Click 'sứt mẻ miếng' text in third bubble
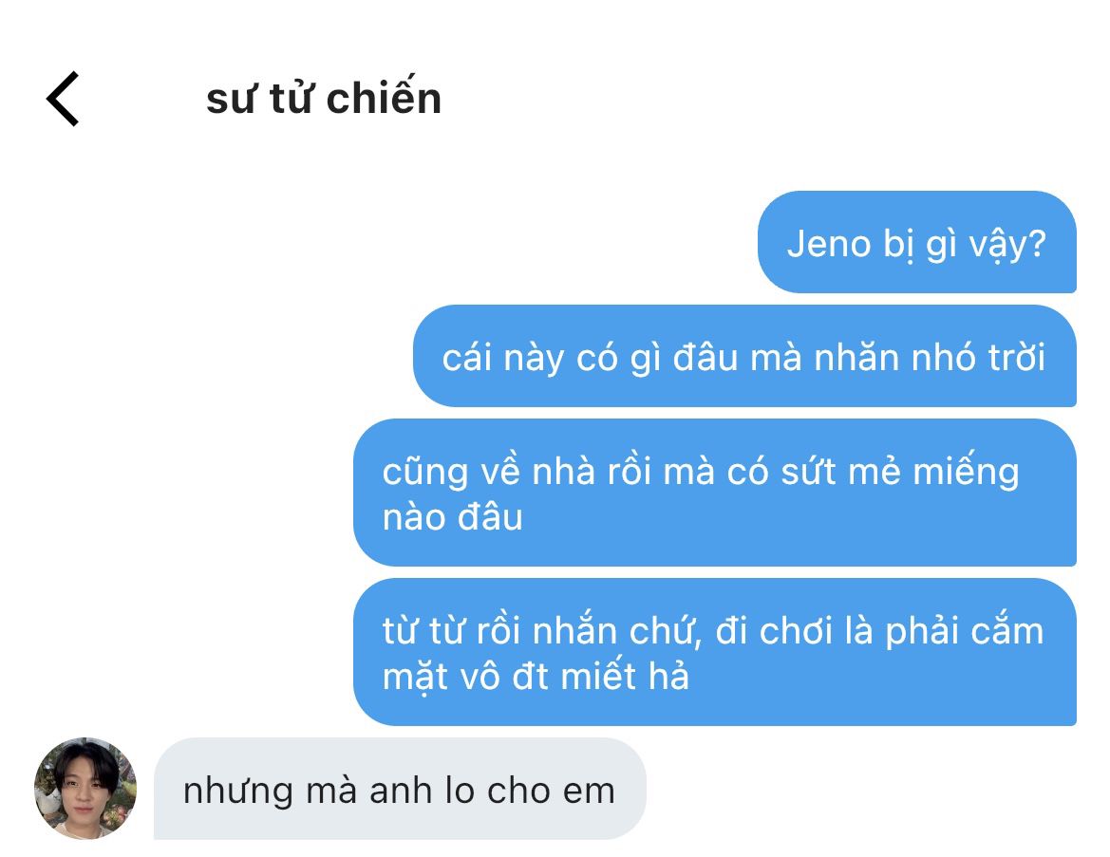Image resolution: width=1110 pixels, height=857 pixels. pyautogui.click(x=900, y=472)
